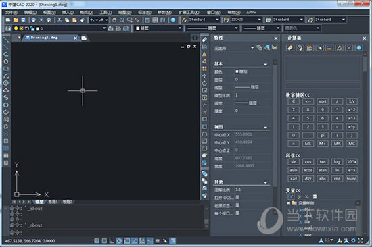This screenshot has height=247, width=372.
Task: Click the Paste clipboard icon
Action: [74, 20]
